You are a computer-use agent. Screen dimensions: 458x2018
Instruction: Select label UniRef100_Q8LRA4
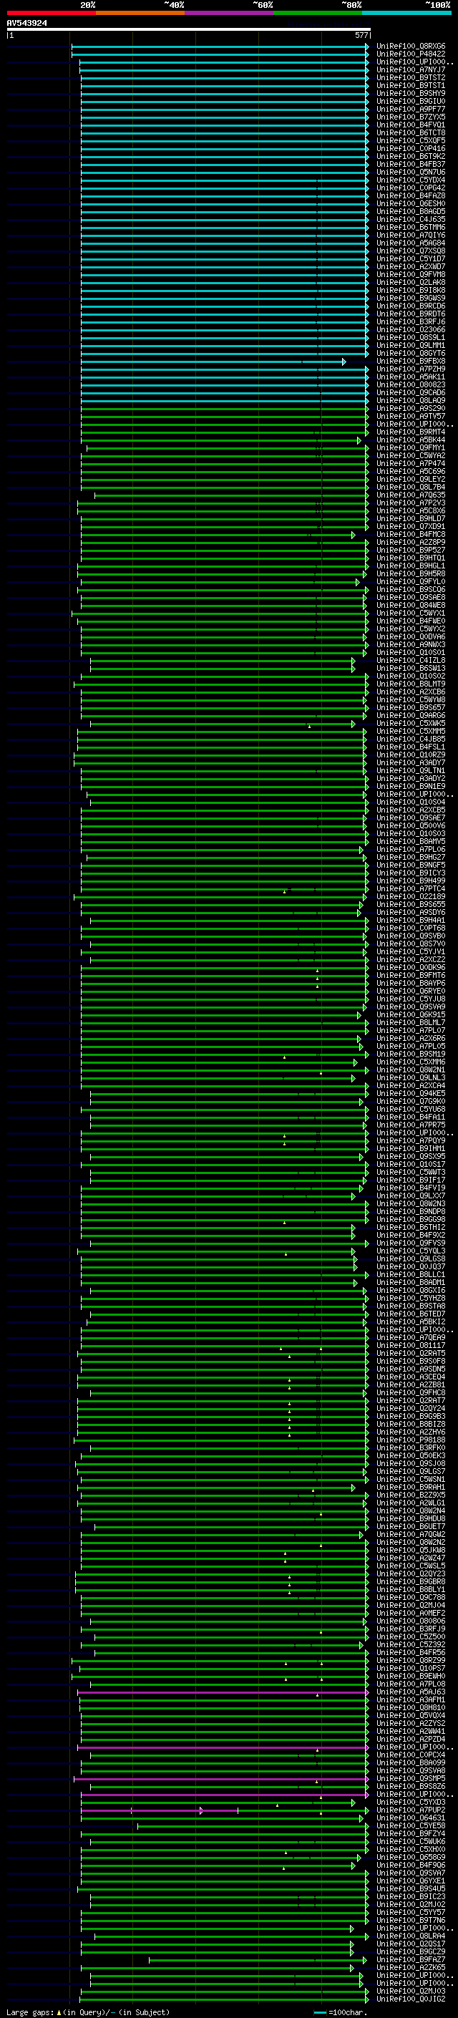(x=411, y=1936)
